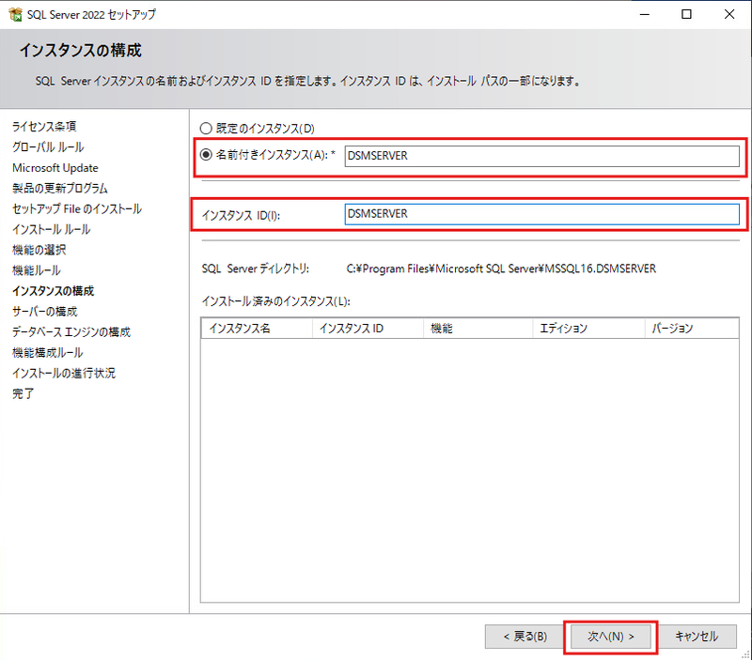The image size is (752, 660).
Task: Select 製品の更新プログラム step in sidebar
Action: point(60,188)
